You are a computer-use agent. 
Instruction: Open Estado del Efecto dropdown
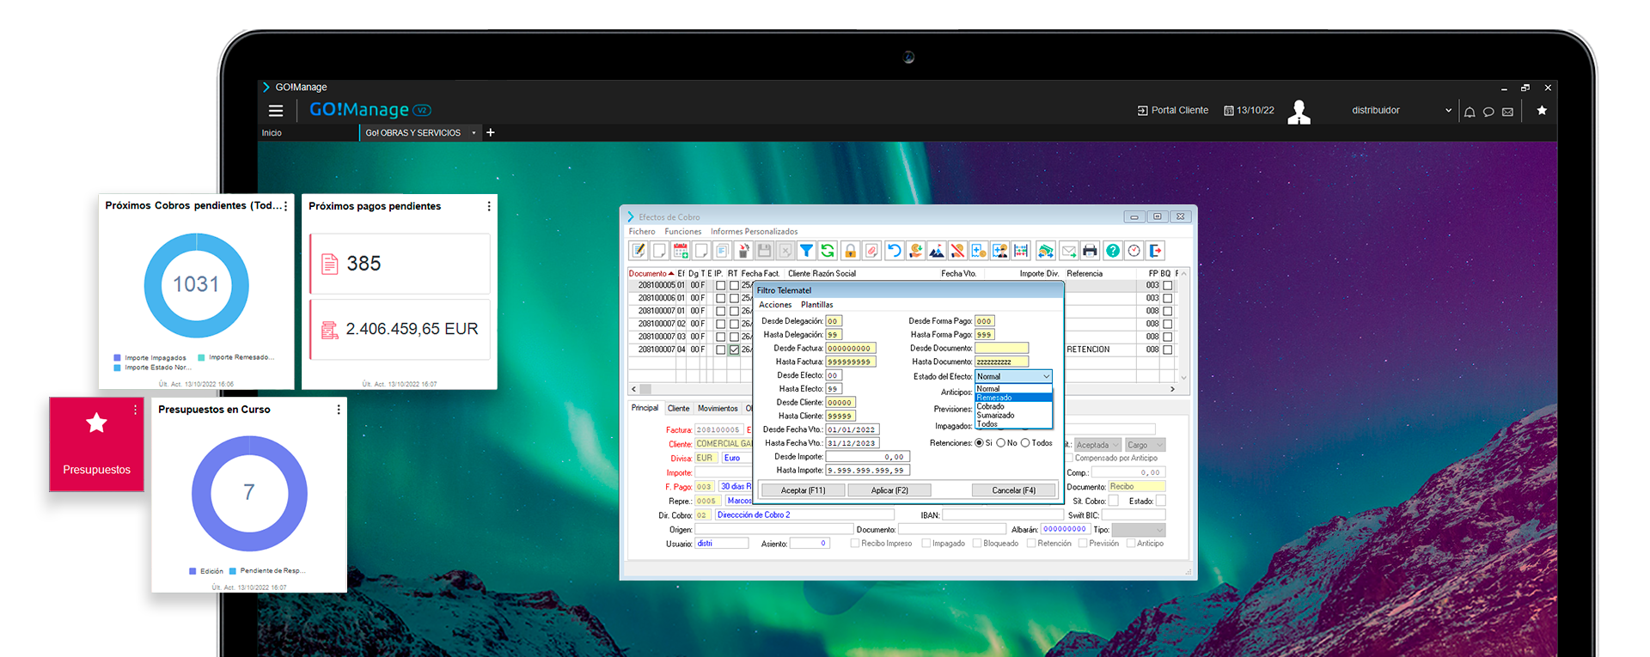tap(1013, 376)
